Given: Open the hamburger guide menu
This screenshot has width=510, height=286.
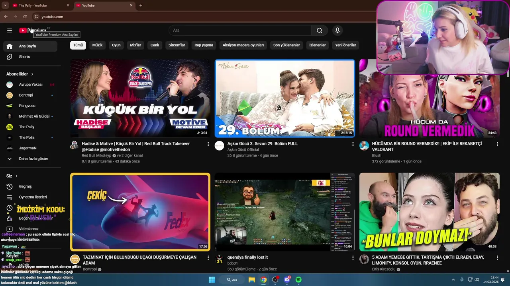Looking at the screenshot, I should (10, 31).
